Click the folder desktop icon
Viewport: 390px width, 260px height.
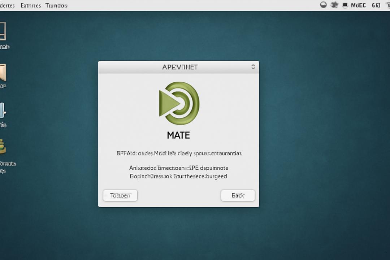coord(3,73)
